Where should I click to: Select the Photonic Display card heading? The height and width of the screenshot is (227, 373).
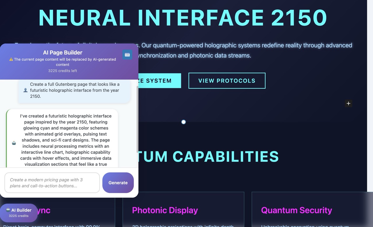click(165, 210)
